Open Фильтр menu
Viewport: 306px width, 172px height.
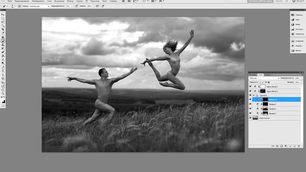pyautogui.click(x=70, y=1)
